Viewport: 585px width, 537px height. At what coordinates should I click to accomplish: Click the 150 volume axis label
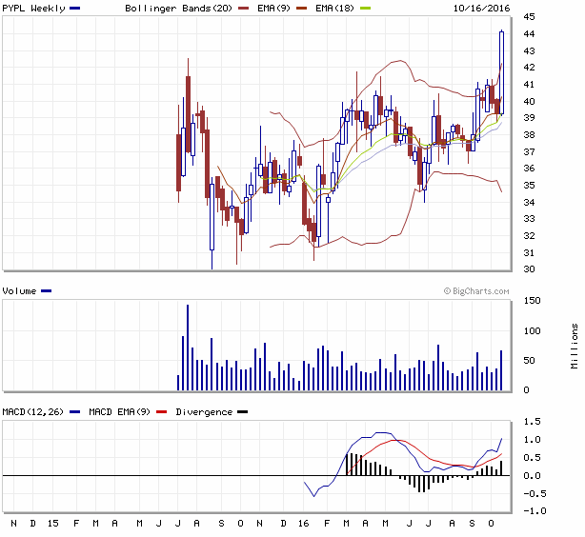point(532,301)
